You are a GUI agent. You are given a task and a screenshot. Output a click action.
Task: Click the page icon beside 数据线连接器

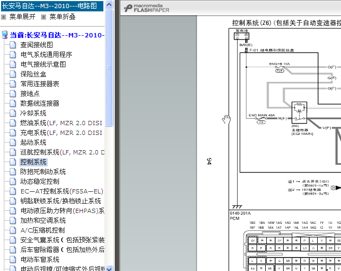pos(13,104)
